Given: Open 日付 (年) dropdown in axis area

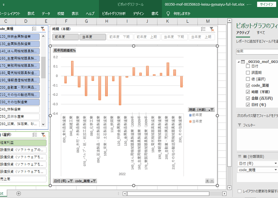Looking at the screenshot, I should 276,163.
